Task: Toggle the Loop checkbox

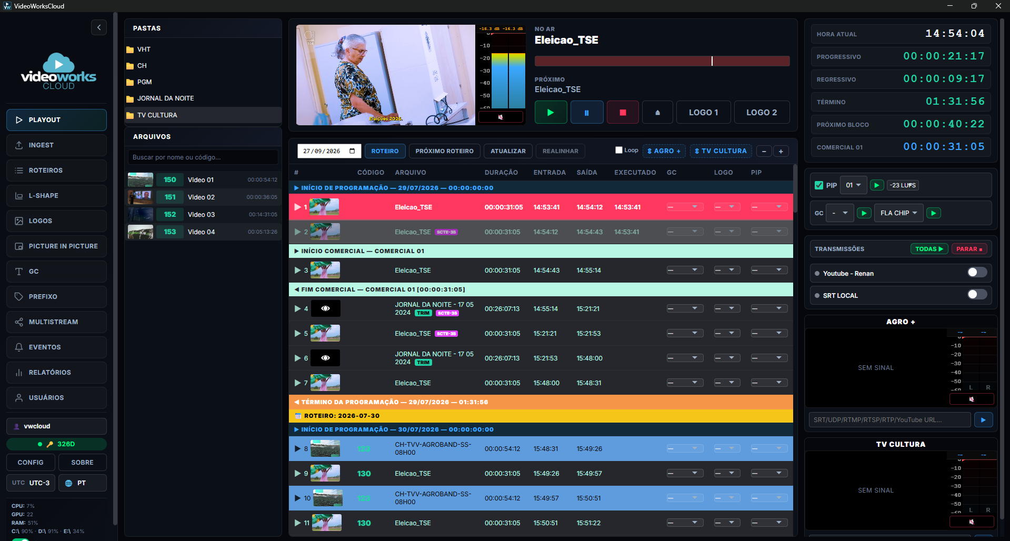Action: 619,150
